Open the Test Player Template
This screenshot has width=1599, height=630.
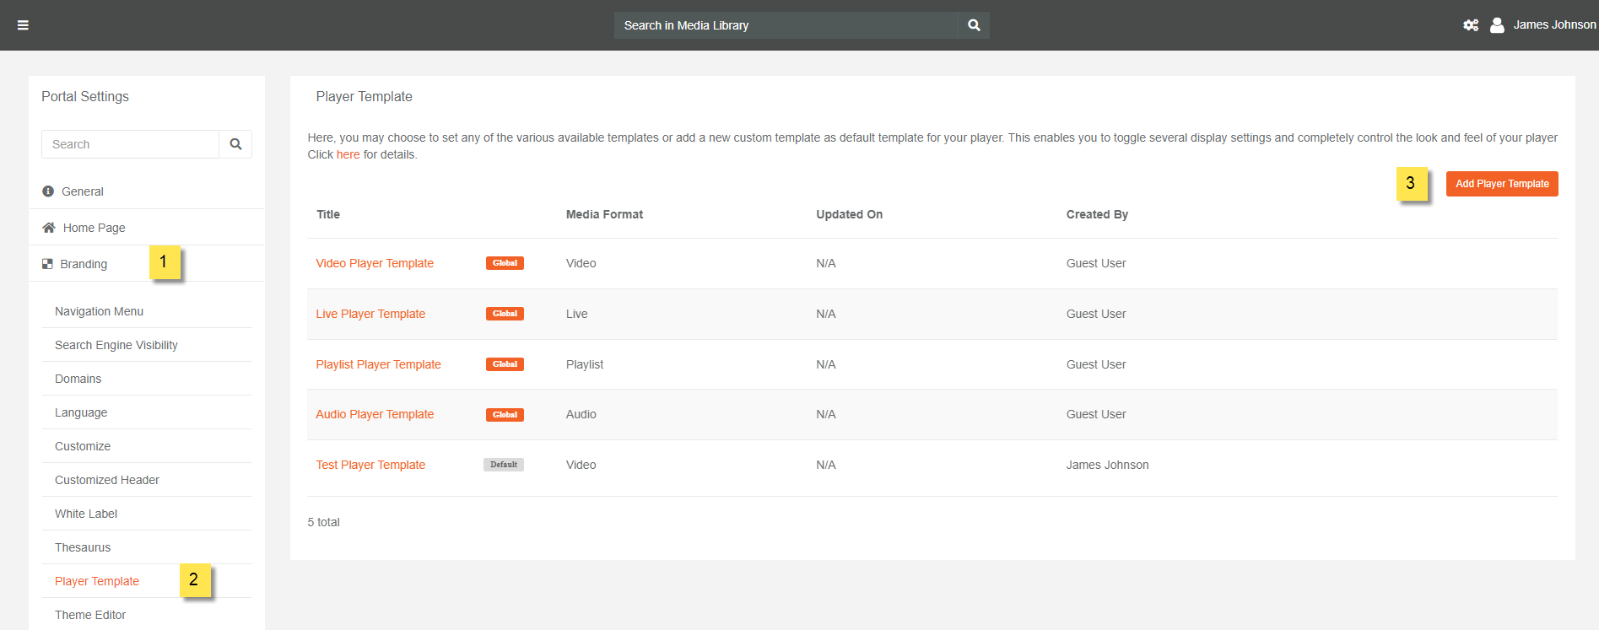click(x=370, y=465)
